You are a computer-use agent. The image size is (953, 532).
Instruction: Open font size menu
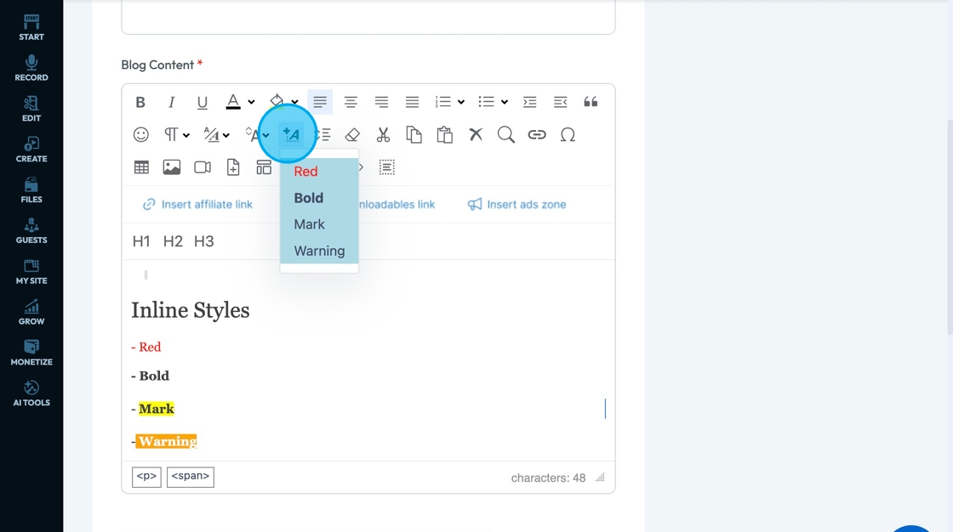click(256, 135)
